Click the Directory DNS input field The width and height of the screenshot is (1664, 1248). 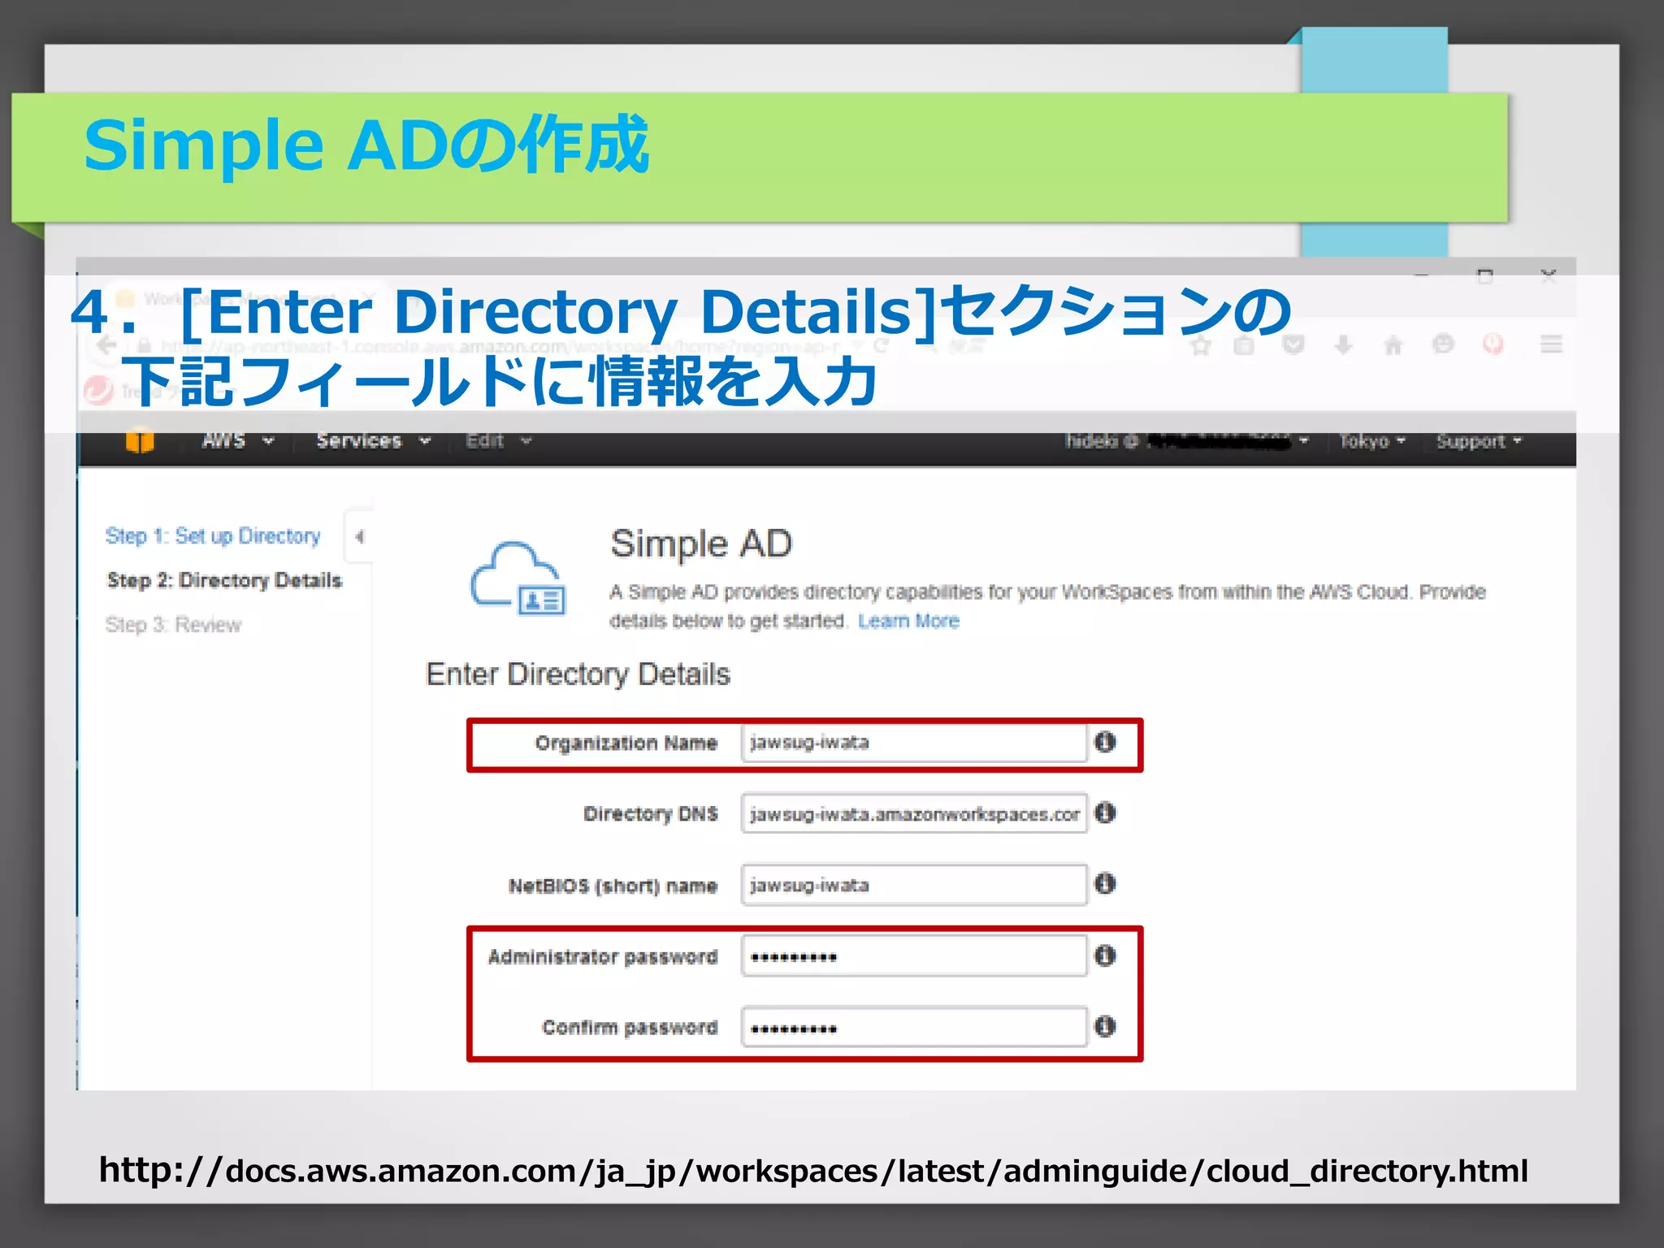(914, 813)
